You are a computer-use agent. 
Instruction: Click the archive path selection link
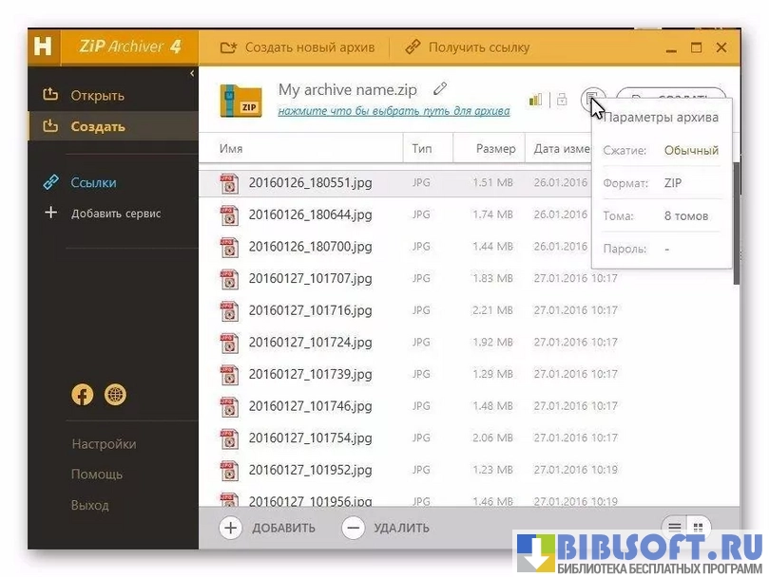pyautogui.click(x=394, y=111)
